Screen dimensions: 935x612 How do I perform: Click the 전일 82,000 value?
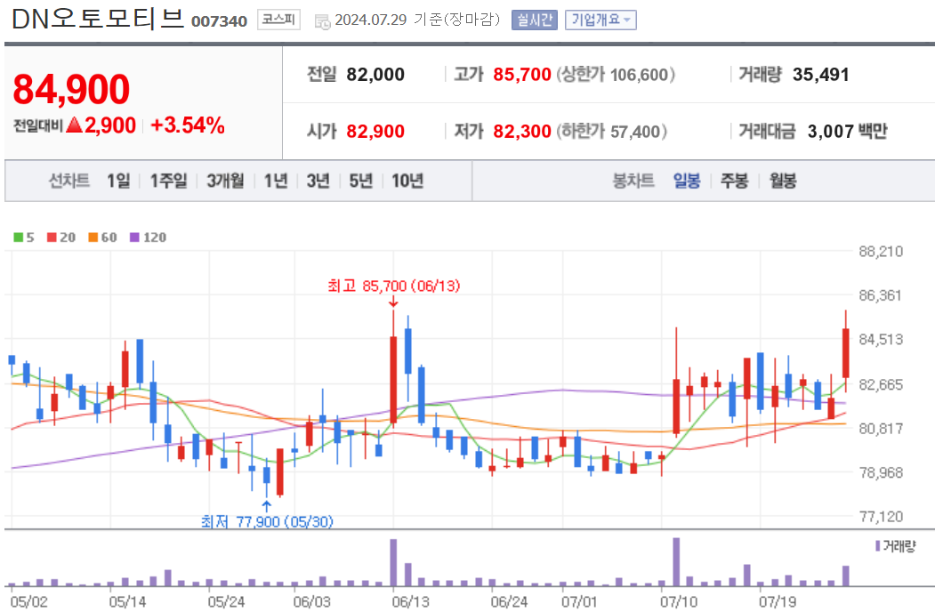tap(375, 75)
